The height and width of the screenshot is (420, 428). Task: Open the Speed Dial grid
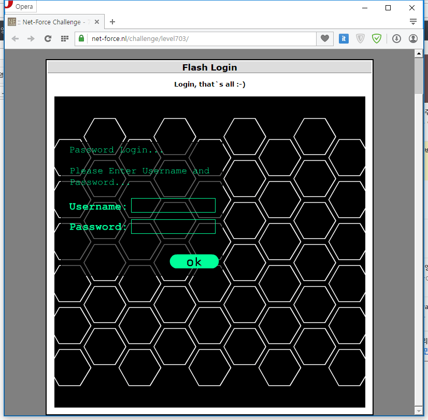(64, 39)
